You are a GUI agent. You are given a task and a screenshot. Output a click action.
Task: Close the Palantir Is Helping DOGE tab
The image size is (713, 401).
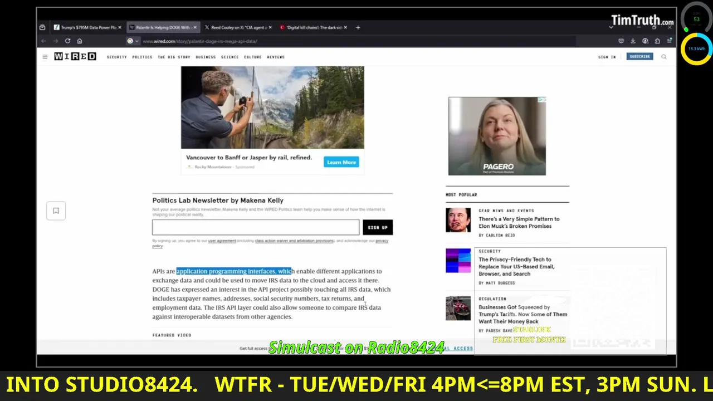click(195, 27)
